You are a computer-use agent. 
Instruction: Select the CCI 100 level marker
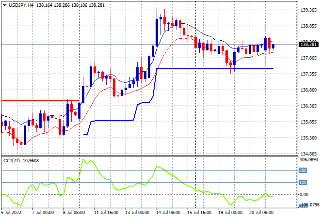click(x=303, y=183)
